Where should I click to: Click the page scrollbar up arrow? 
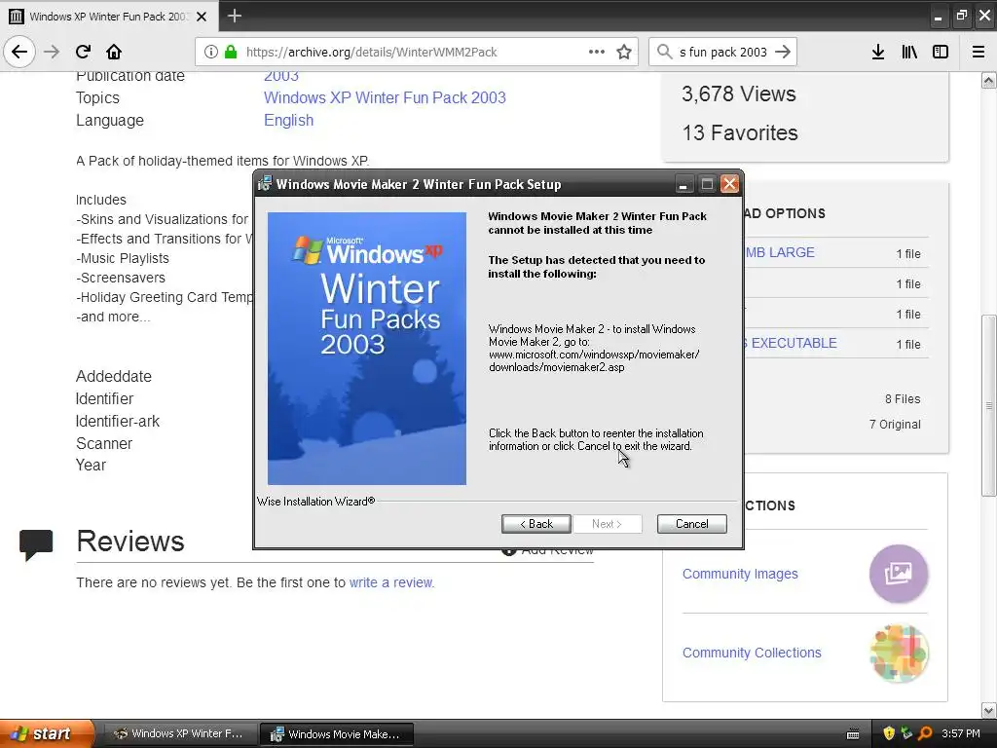[989, 80]
